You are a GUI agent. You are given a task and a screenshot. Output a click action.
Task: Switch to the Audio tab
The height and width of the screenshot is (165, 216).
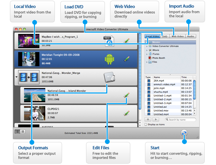[x=191, y=36]
